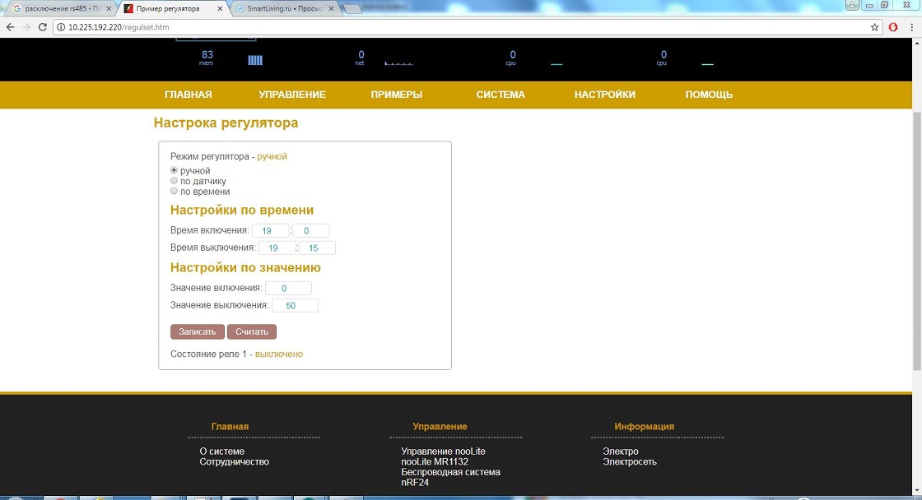The width and height of the screenshot is (922, 500).
Task: Open the ПРИМЕРЫ navigation menu
Action: coord(397,95)
